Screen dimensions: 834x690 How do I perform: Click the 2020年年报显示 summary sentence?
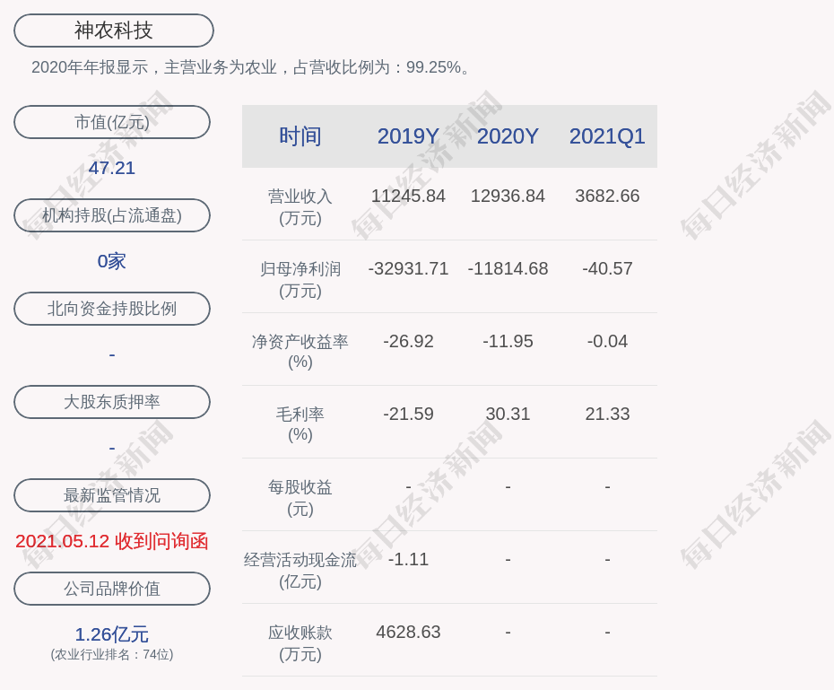(x=250, y=67)
